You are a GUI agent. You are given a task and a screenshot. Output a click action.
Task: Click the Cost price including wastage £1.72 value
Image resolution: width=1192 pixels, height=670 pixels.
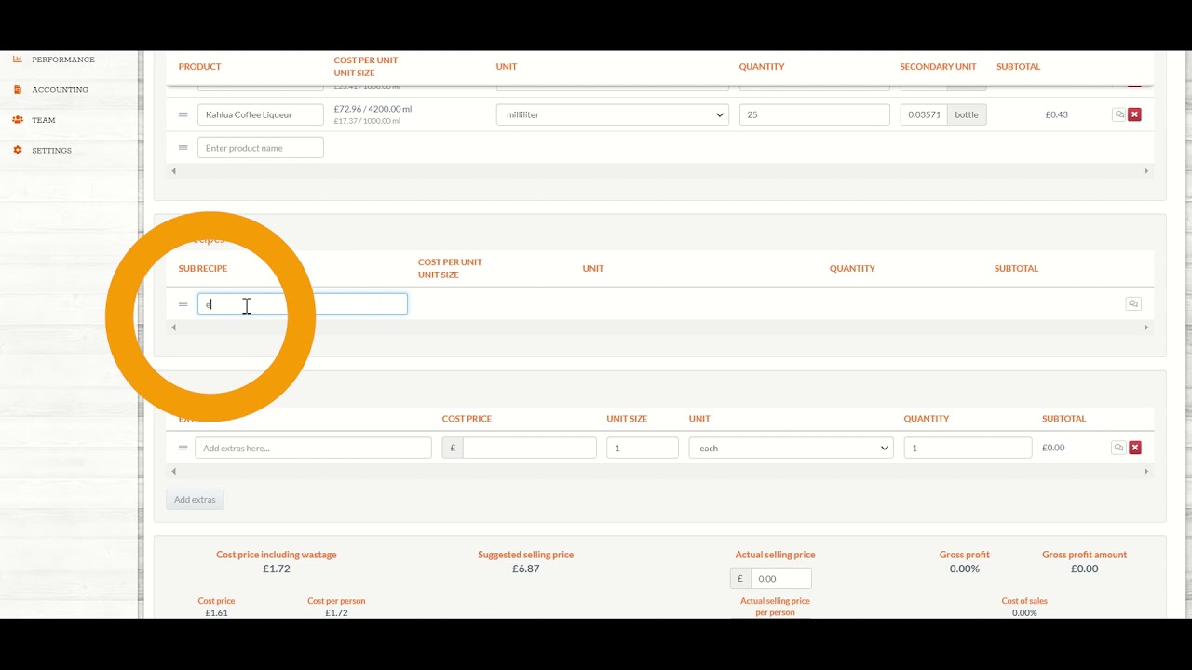coord(277,569)
